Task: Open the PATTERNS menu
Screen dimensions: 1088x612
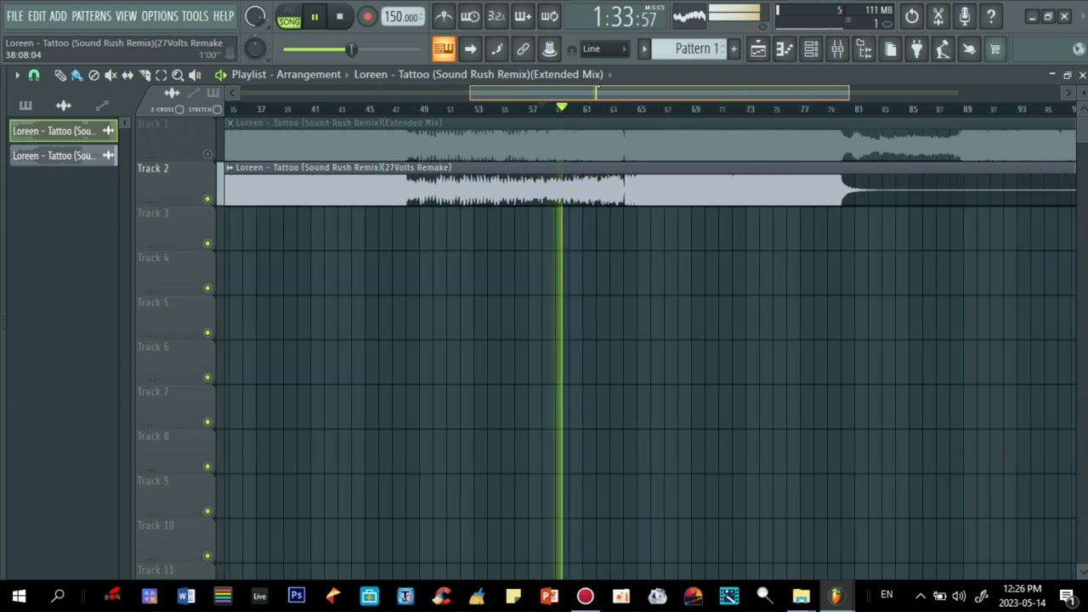Action: [x=91, y=16]
